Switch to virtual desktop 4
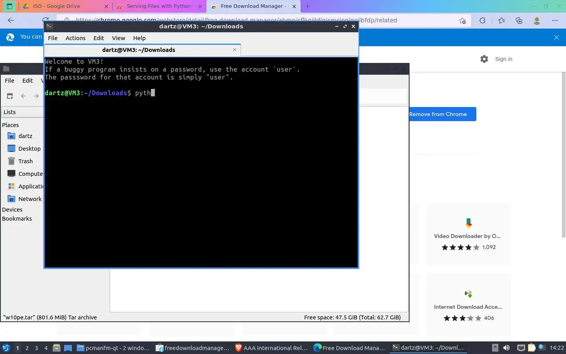Screen dimensions: 566x354 [46, 348]
